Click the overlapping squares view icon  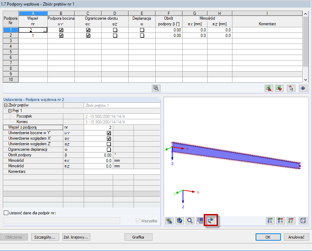coord(200,221)
